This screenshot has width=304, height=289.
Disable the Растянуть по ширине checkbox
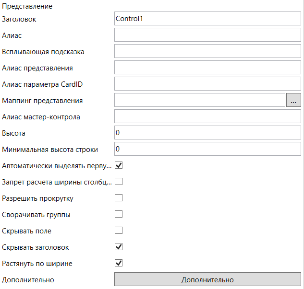pos(119,263)
